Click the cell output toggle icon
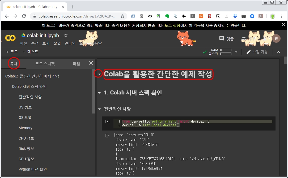This screenshot has width=288, height=178. pyautogui.click(x=107, y=136)
